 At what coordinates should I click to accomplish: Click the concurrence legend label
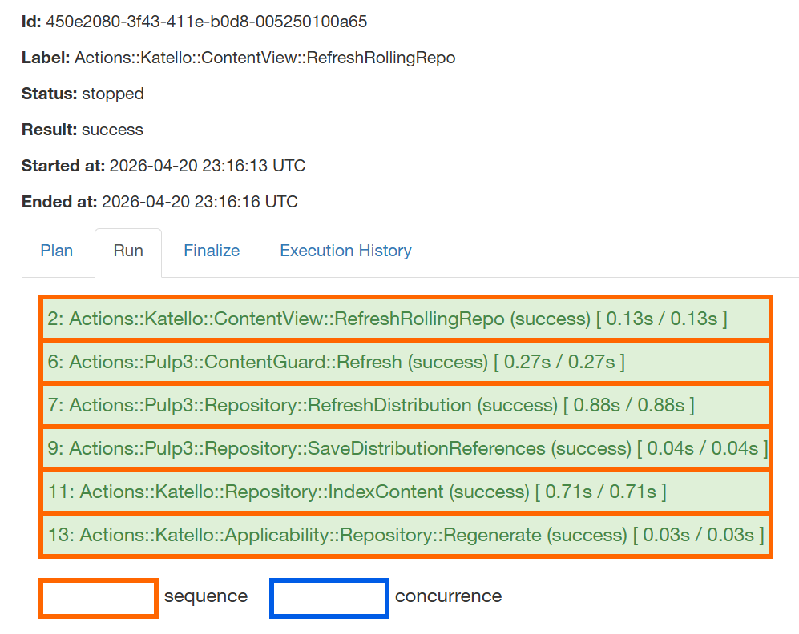point(448,596)
